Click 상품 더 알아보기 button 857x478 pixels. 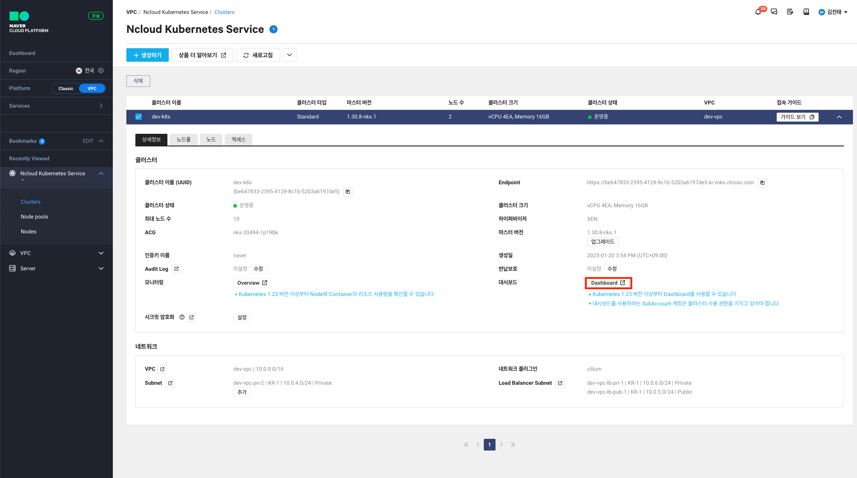[x=202, y=55]
